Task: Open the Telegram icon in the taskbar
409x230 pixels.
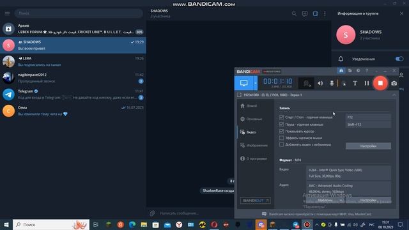Action: (x=295, y=224)
